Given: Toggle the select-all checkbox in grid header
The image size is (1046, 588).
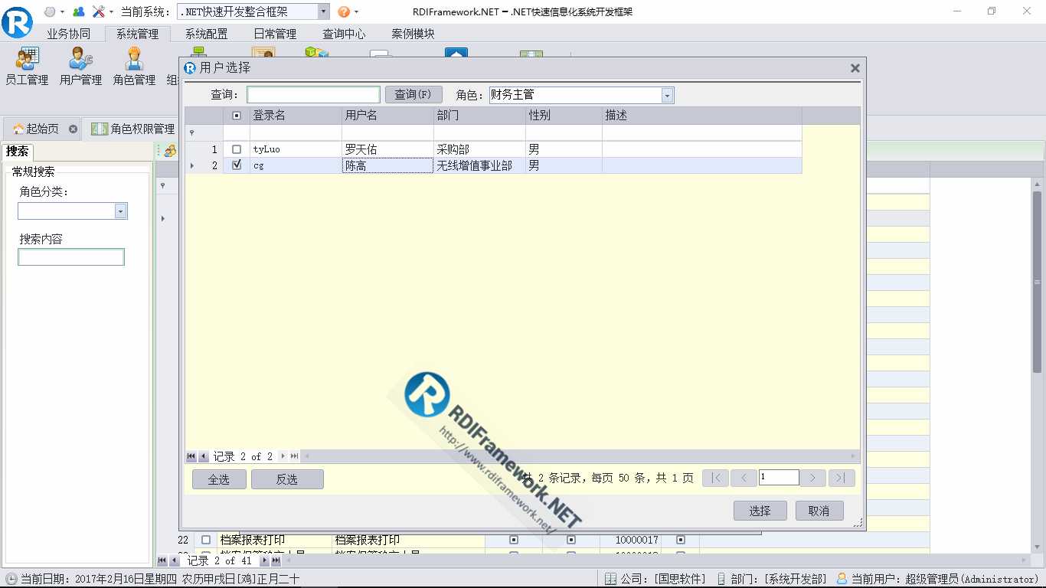Looking at the screenshot, I should (x=237, y=116).
